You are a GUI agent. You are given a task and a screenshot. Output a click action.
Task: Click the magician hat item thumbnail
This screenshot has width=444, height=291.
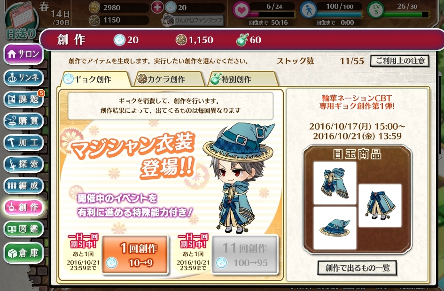click(335, 228)
